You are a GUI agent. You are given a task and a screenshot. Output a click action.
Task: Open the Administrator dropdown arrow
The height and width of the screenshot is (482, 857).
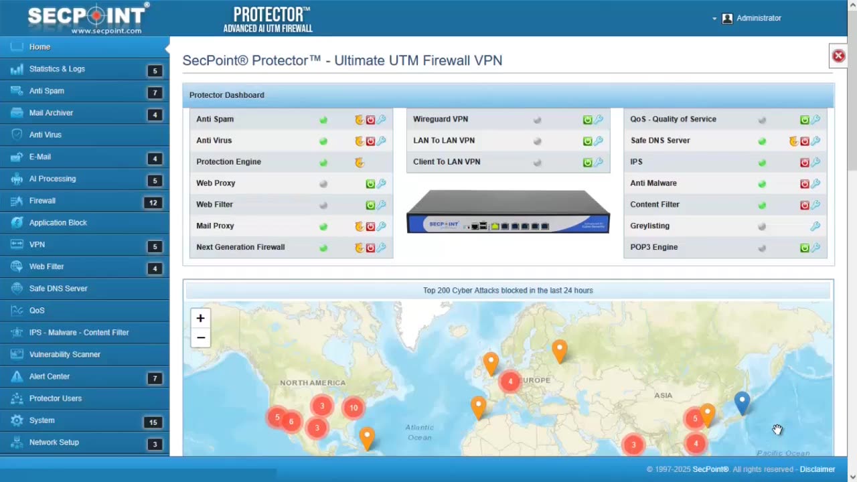(714, 19)
